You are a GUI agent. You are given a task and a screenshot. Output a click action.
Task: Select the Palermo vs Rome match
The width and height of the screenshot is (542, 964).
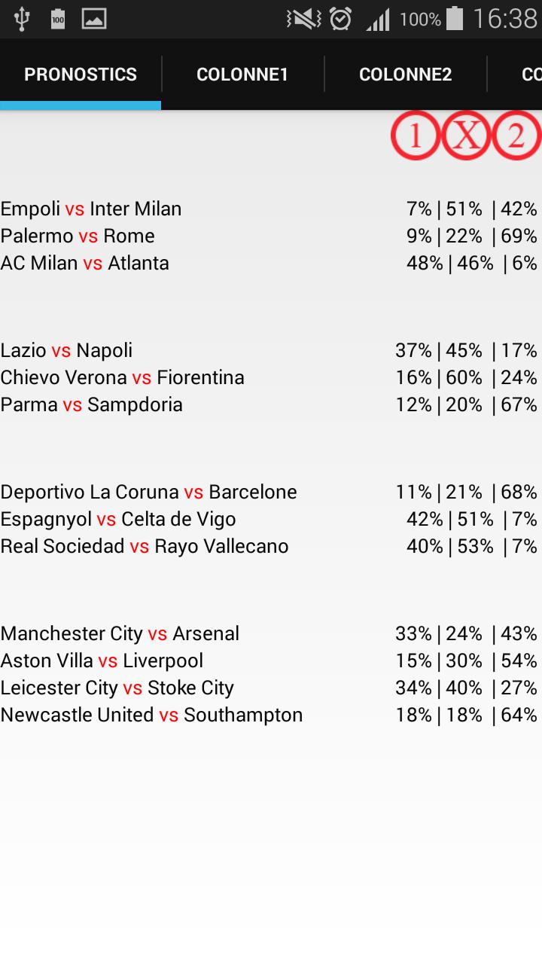(78, 236)
